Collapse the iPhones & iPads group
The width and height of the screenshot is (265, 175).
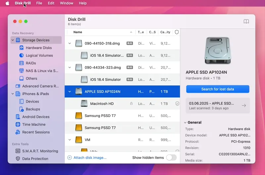13,94
